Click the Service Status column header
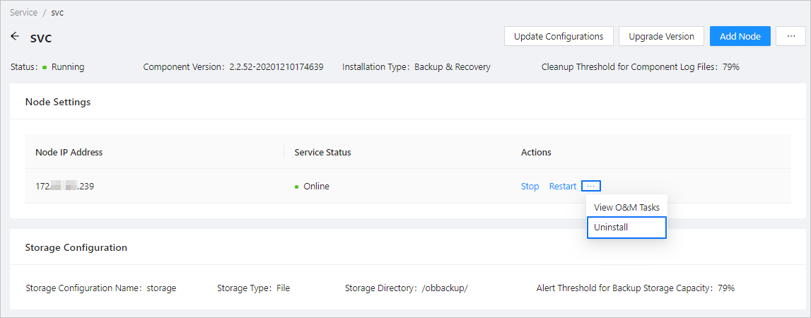Screen dimensions: 811x318 [x=322, y=153]
